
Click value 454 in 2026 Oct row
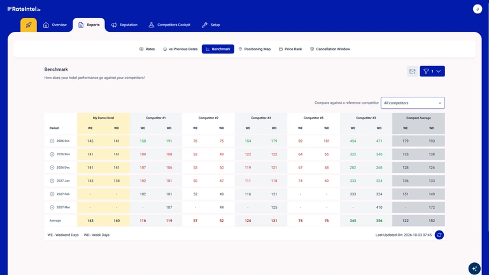point(353,141)
